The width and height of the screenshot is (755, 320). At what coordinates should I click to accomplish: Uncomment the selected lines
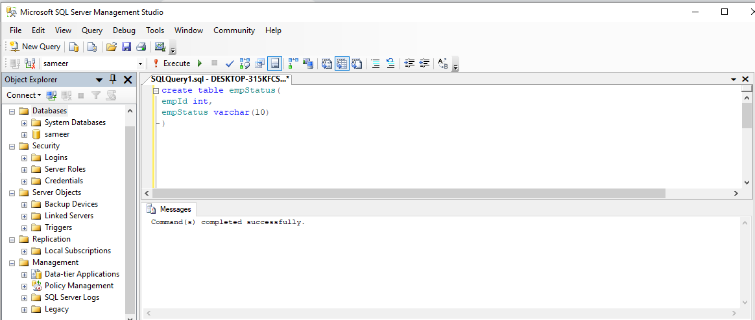tap(390, 63)
